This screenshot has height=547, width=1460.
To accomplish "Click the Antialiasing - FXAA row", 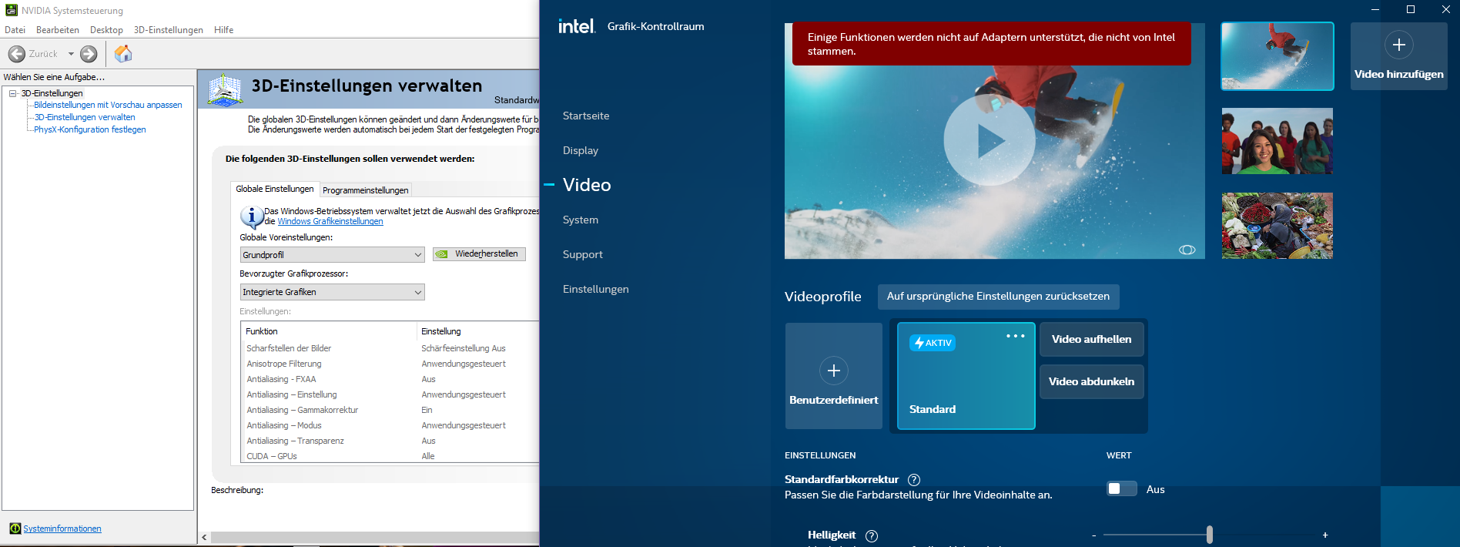I will [390, 379].
